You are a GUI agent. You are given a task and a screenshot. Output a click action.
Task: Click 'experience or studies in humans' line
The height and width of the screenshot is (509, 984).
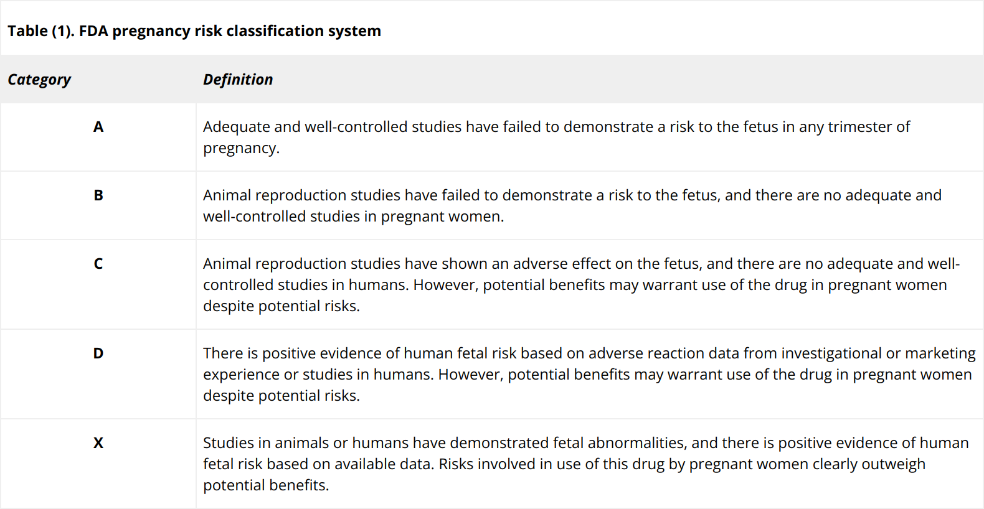pos(587,375)
